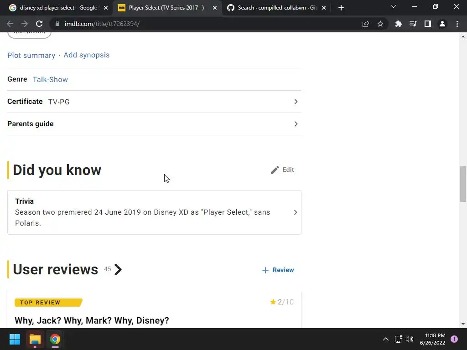Open Parents guide label
Viewport: 467px width, 350px height.
point(31,124)
